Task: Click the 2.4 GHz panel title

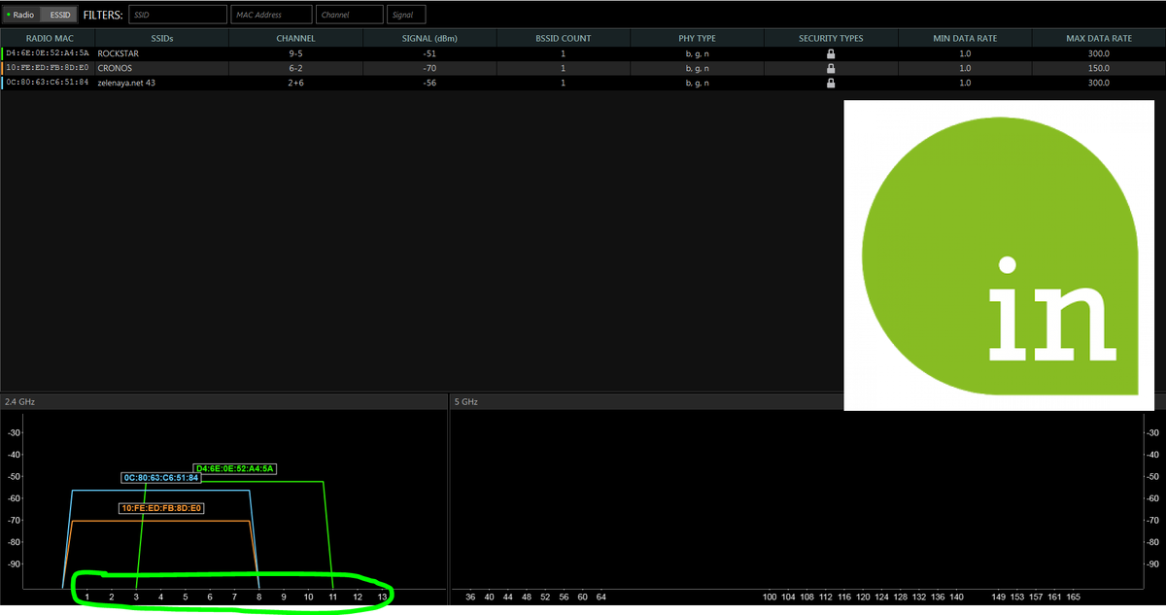Action: tap(18, 401)
